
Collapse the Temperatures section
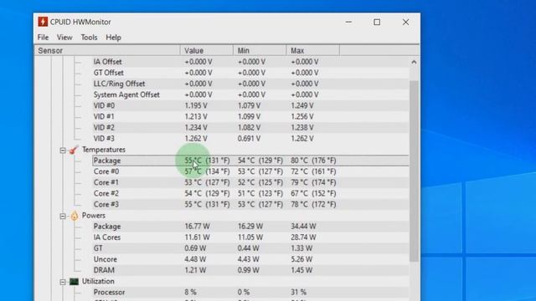pos(63,150)
